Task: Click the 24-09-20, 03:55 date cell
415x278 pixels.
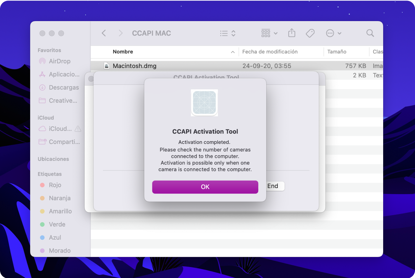Action: coord(267,66)
